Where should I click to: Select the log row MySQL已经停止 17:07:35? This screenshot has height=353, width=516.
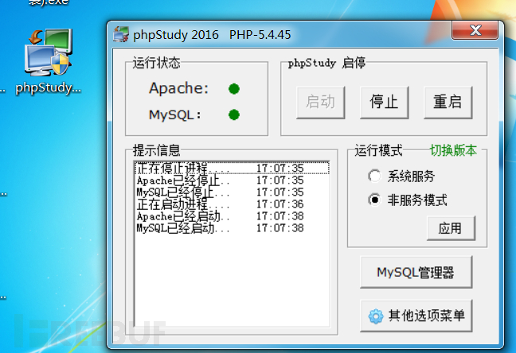(232, 192)
